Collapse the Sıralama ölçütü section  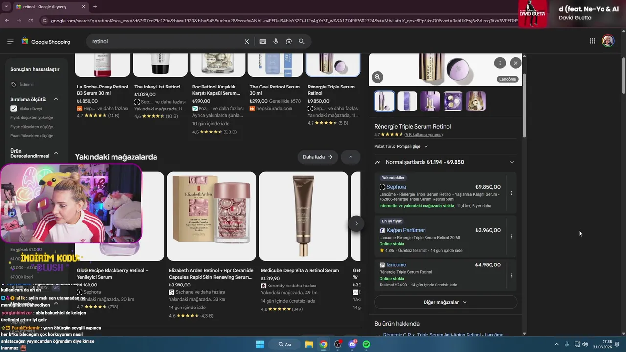56,99
